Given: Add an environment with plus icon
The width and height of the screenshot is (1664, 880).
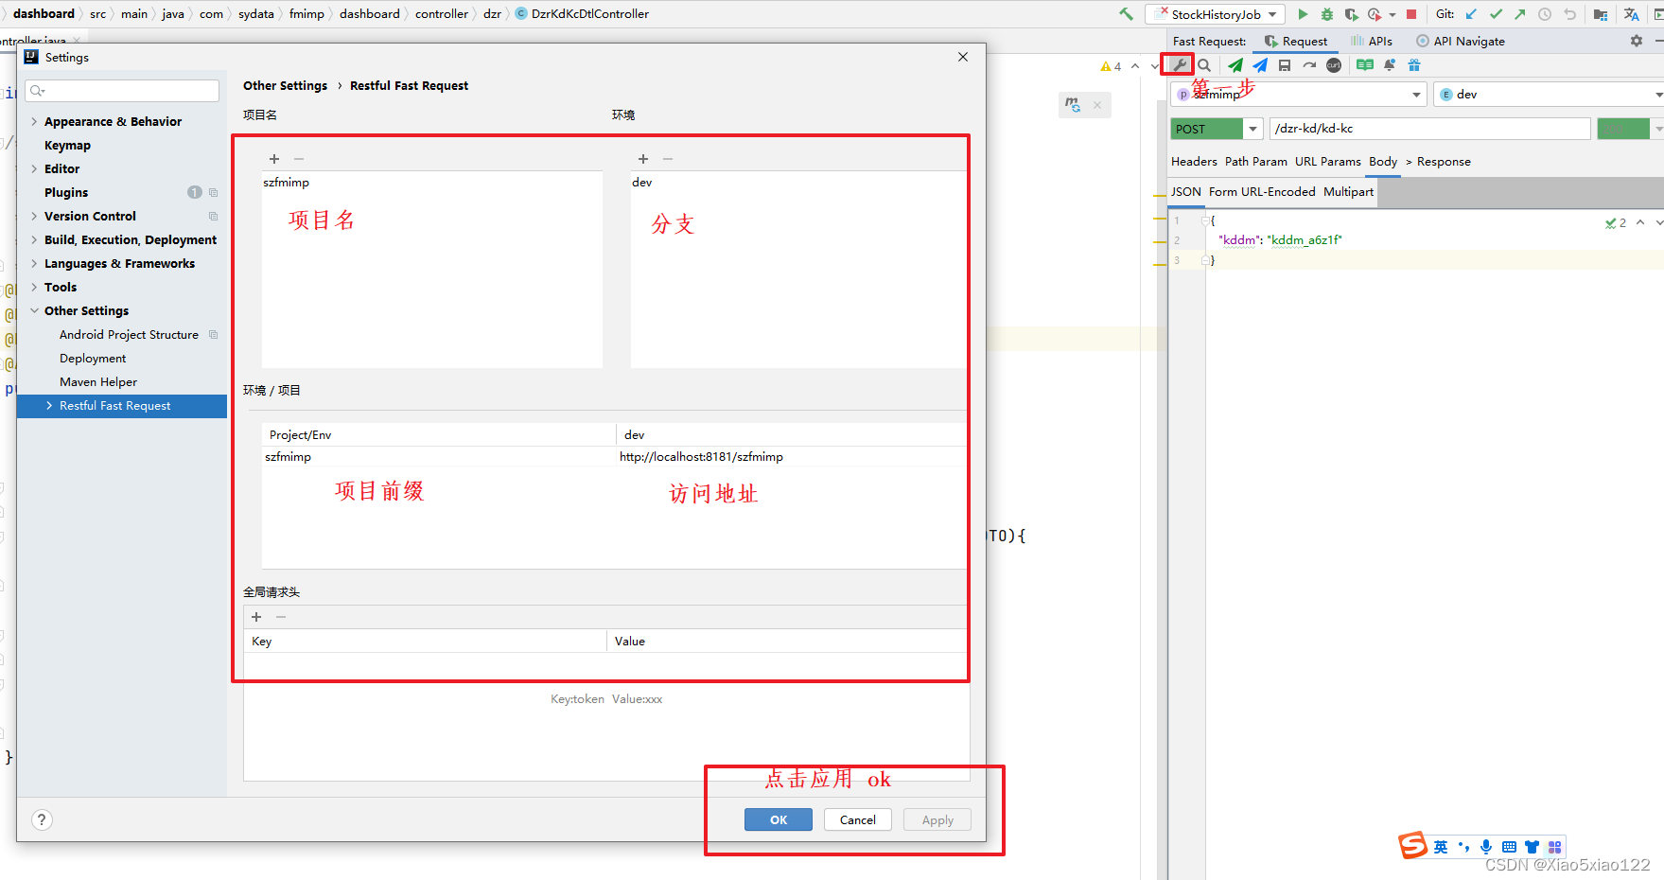Looking at the screenshot, I should 643,159.
